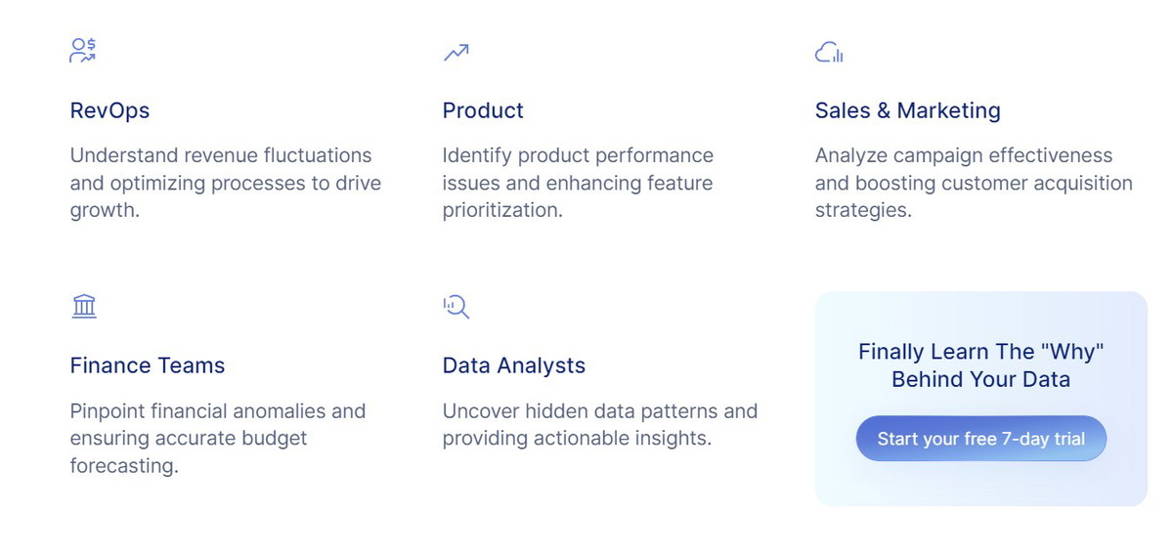Select the RevOps heading
The width and height of the screenshot is (1173, 555).
[109, 110]
